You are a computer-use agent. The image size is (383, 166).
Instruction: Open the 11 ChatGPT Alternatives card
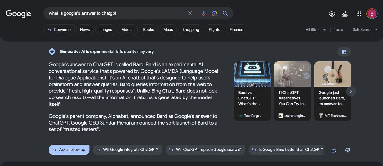pyautogui.click(x=292, y=91)
